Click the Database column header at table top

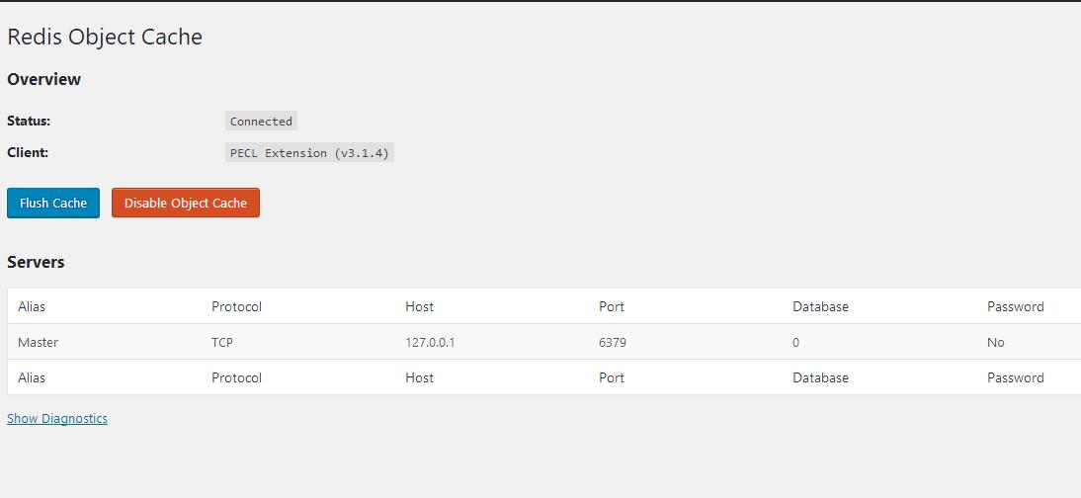pos(820,306)
